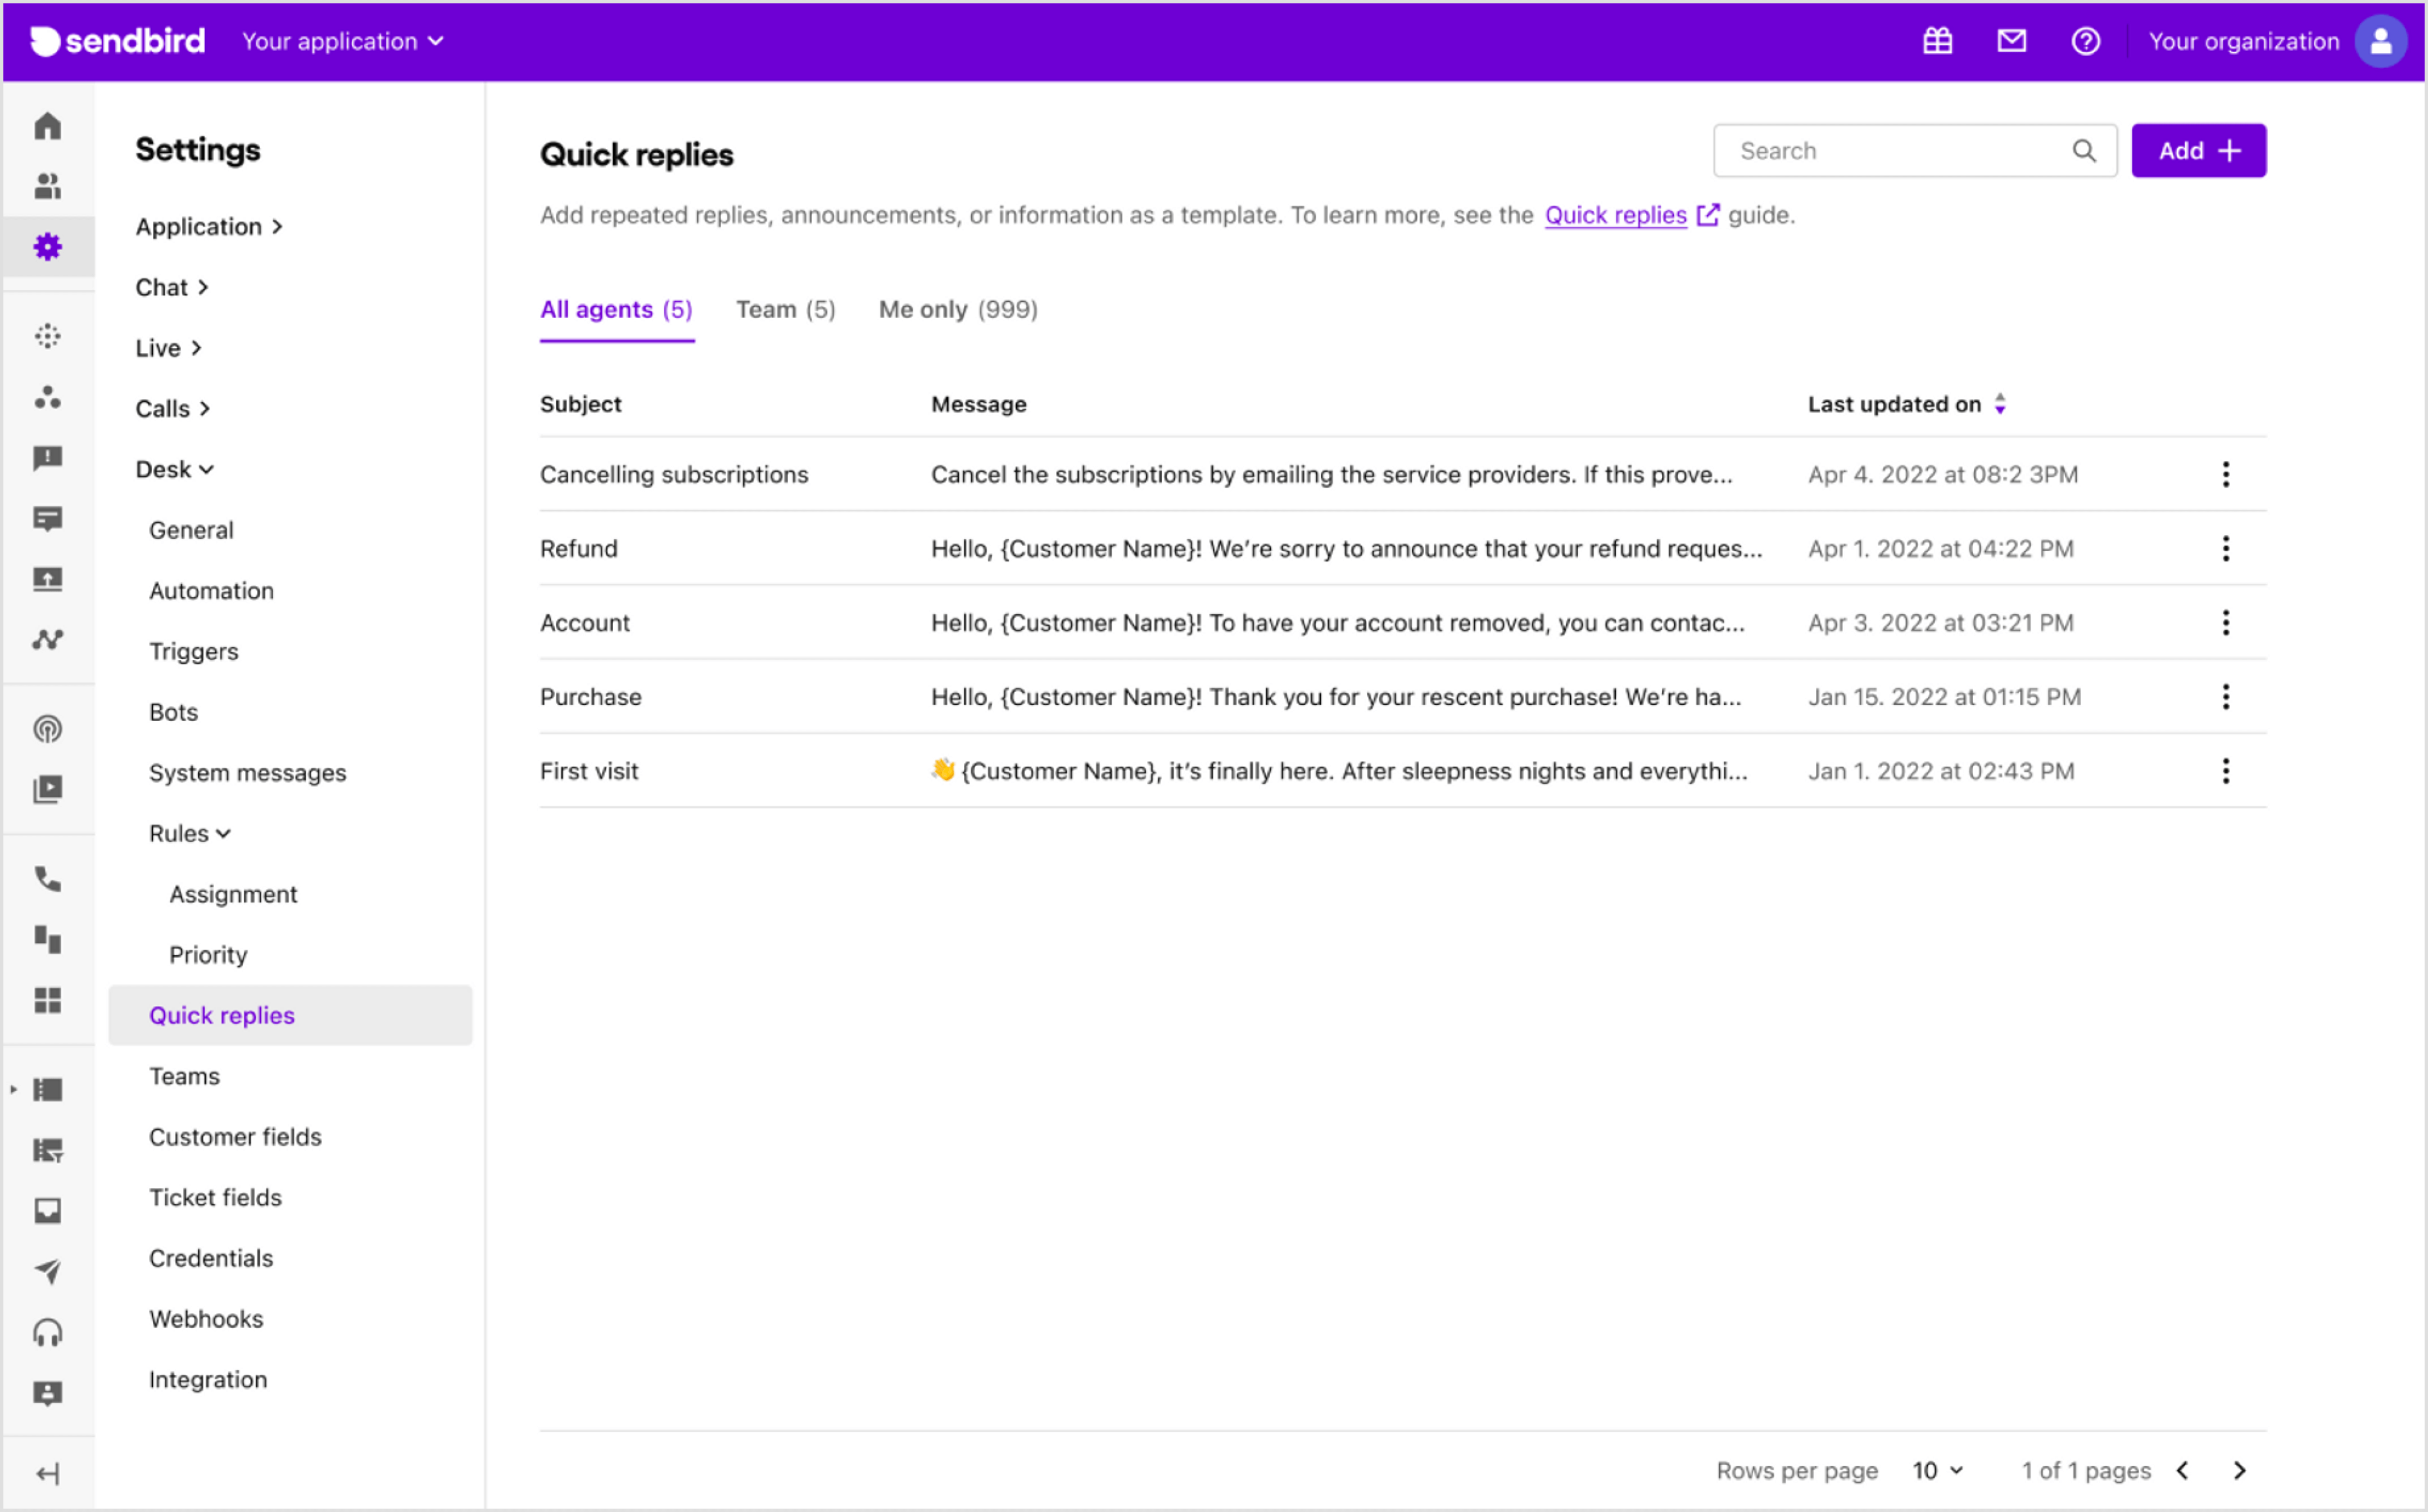Open the Help question-mark icon

tap(2086, 41)
